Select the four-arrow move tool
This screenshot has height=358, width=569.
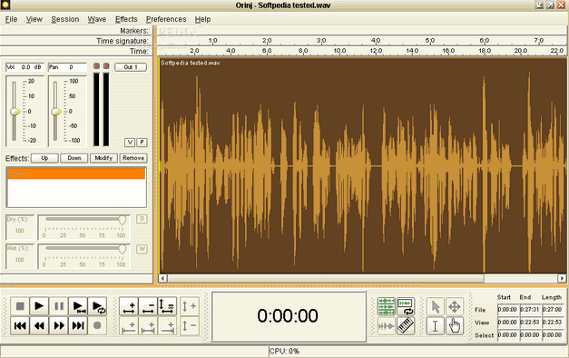(x=455, y=306)
